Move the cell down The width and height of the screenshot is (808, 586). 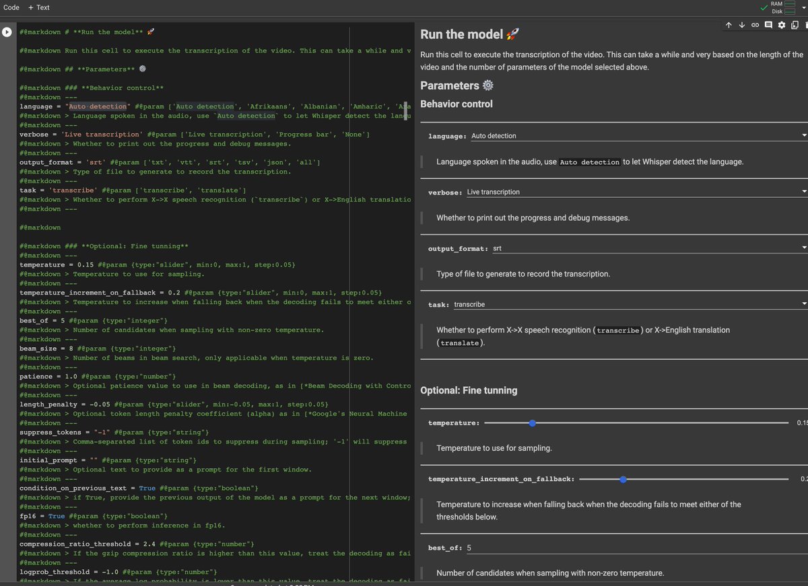click(x=741, y=25)
